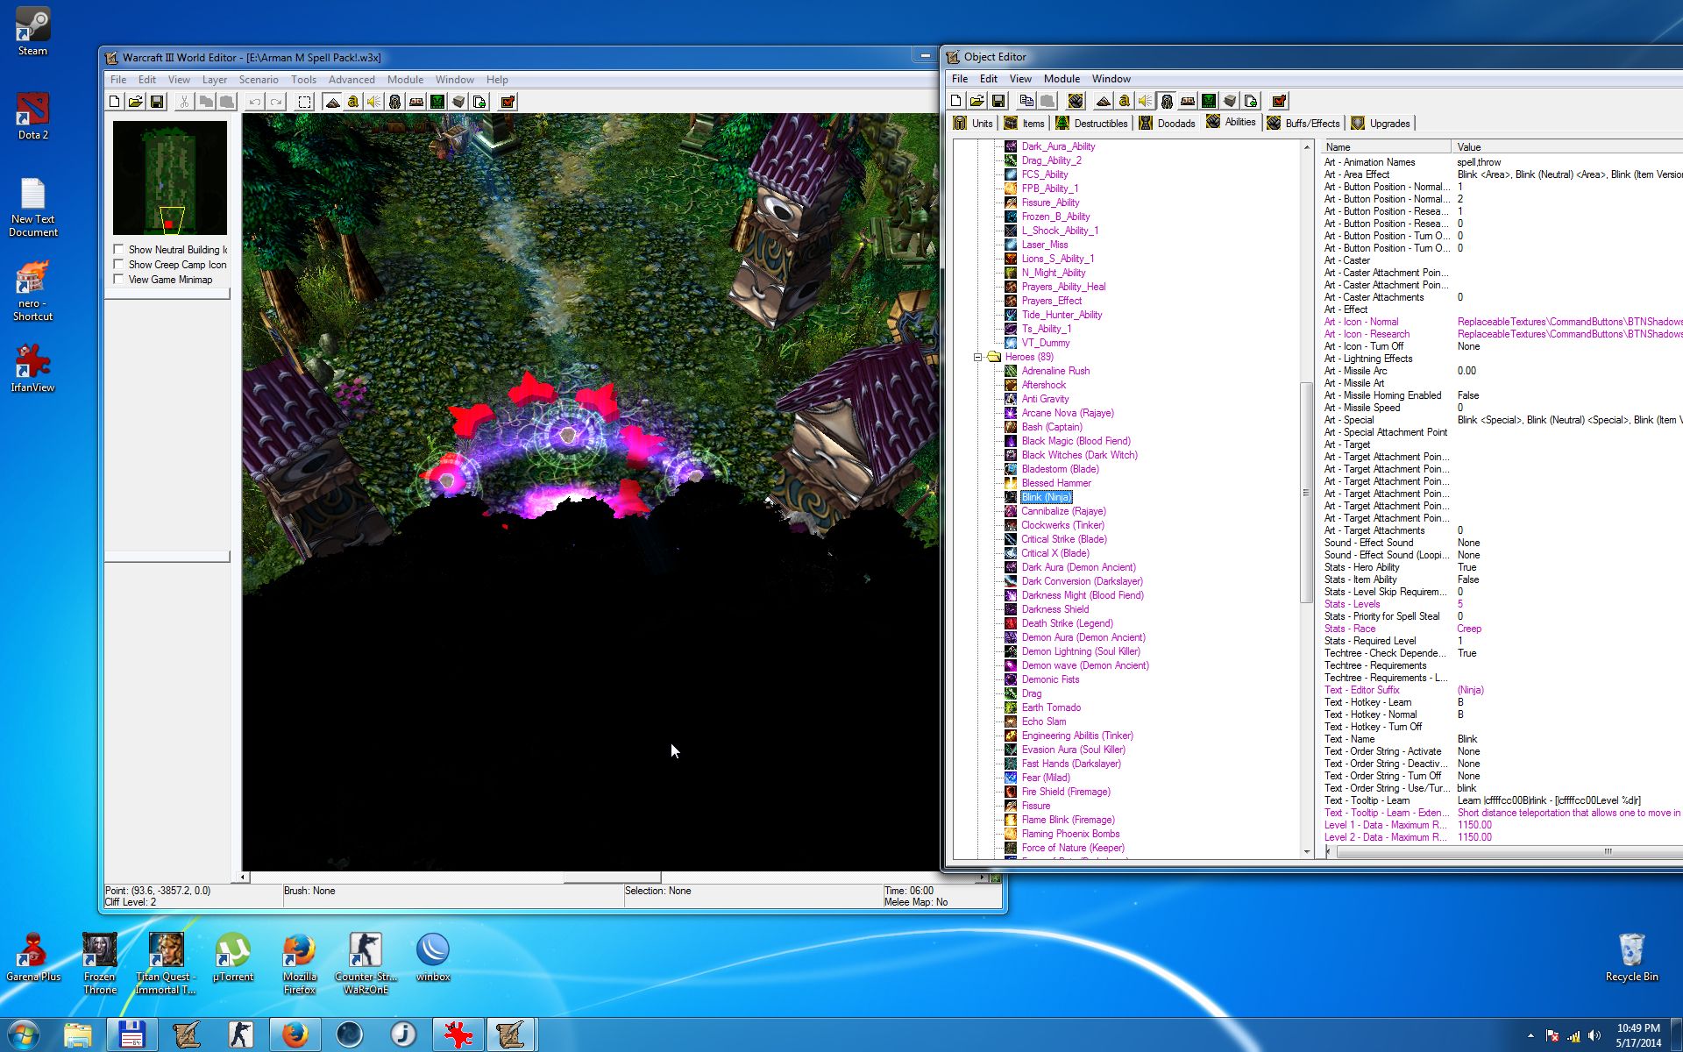1683x1052 pixels.
Task: Click Test Map icon in World Editor toolbar
Action: point(508,102)
